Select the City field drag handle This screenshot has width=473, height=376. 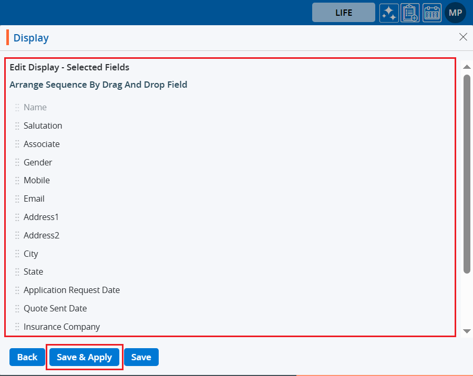pos(17,254)
